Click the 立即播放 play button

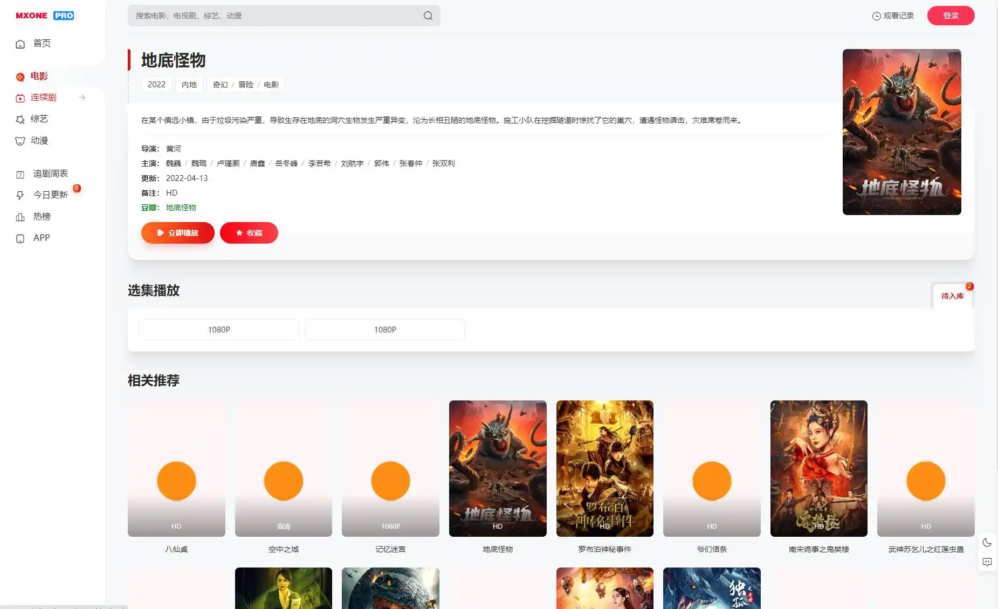click(x=177, y=232)
